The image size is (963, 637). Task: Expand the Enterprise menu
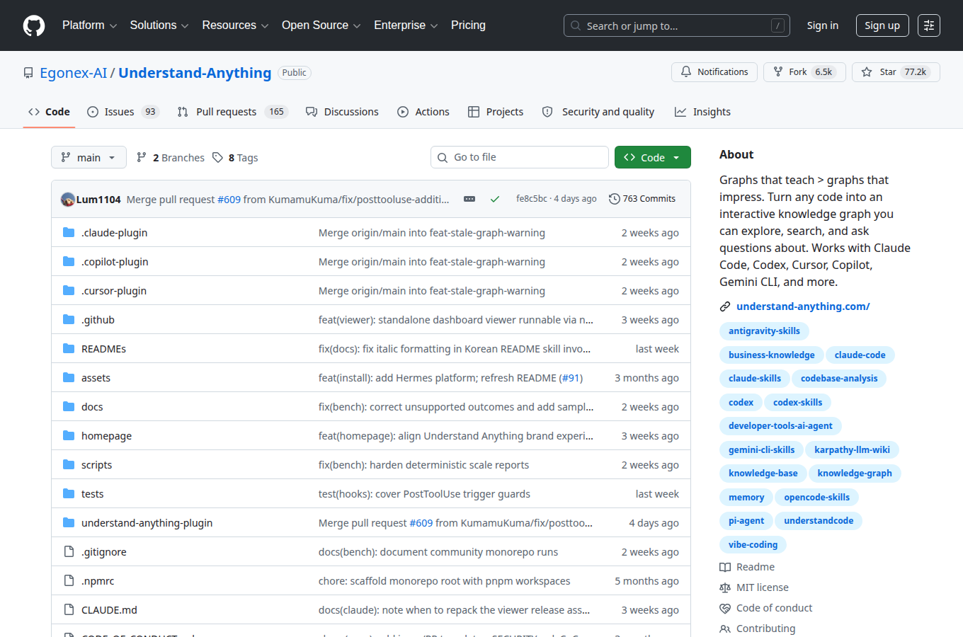coord(406,25)
